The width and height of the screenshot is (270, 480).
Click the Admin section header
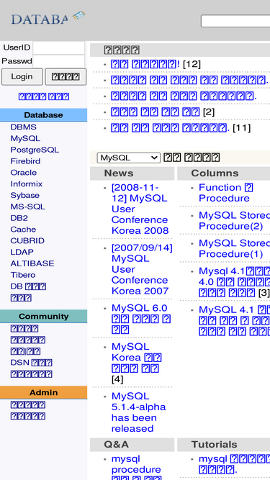point(43,392)
